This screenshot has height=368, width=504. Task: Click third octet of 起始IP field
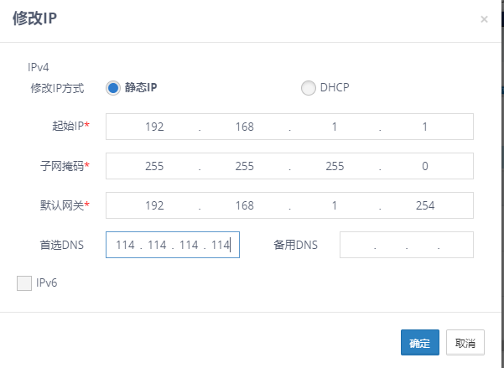pos(335,127)
